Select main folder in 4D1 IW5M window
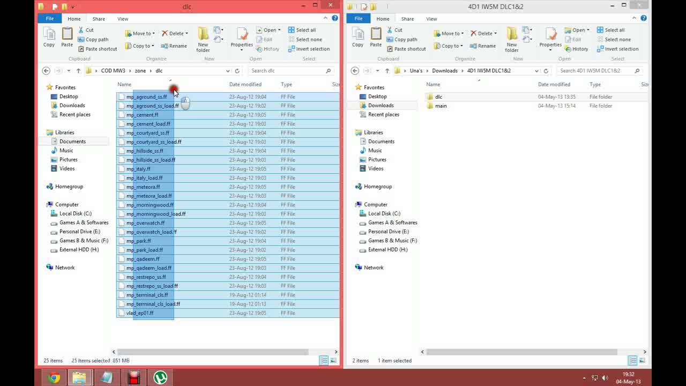 (x=441, y=106)
